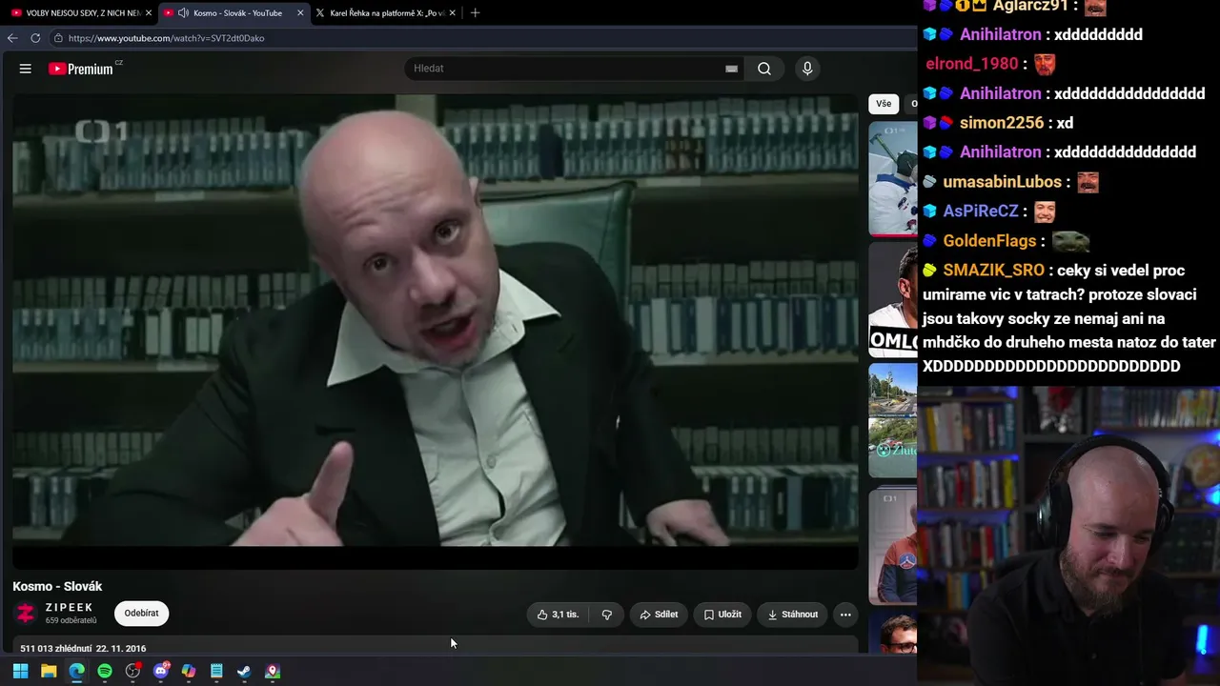Viewport: 1220px width, 686px height.
Task: Open the recommended road-scene video thumbnail
Action: tap(893, 420)
